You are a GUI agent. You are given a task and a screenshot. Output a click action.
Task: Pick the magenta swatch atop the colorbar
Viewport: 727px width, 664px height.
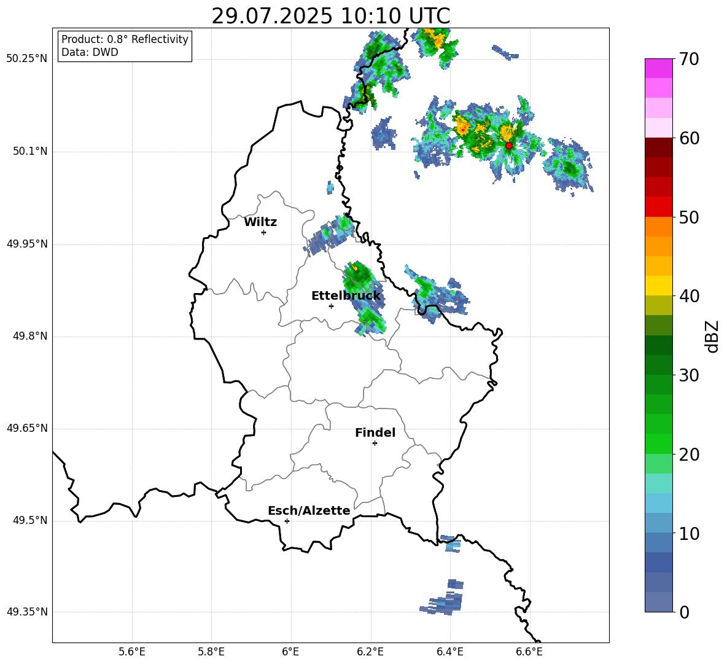tap(658, 68)
